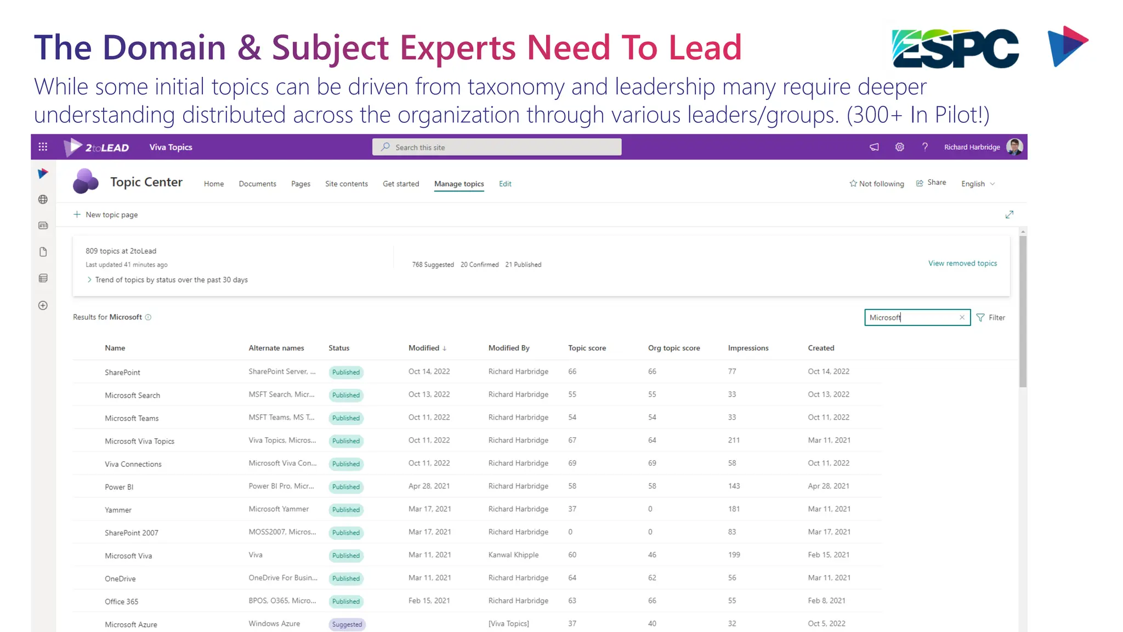Sort by the Status column header
Screen dimensions: 1123x632
[339, 348]
